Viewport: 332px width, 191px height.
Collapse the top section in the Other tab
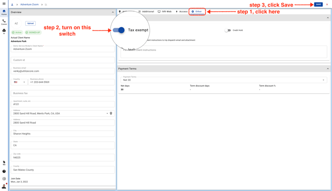point(328,18)
